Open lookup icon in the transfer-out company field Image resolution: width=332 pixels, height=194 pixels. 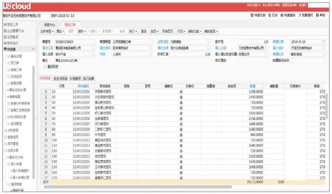pos(93,48)
